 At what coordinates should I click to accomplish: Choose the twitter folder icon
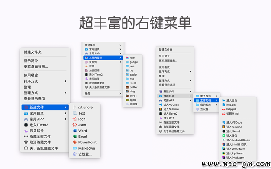(127, 87)
